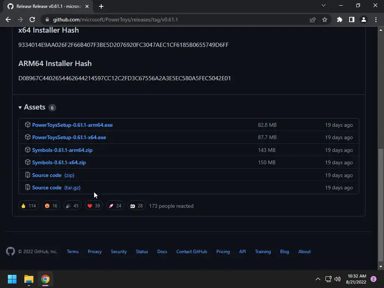Open the Security footer link
This screenshot has width=384, height=288.
pyautogui.click(x=119, y=252)
